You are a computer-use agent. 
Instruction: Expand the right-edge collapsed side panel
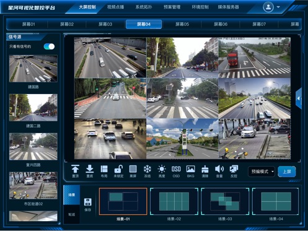pos(299,98)
